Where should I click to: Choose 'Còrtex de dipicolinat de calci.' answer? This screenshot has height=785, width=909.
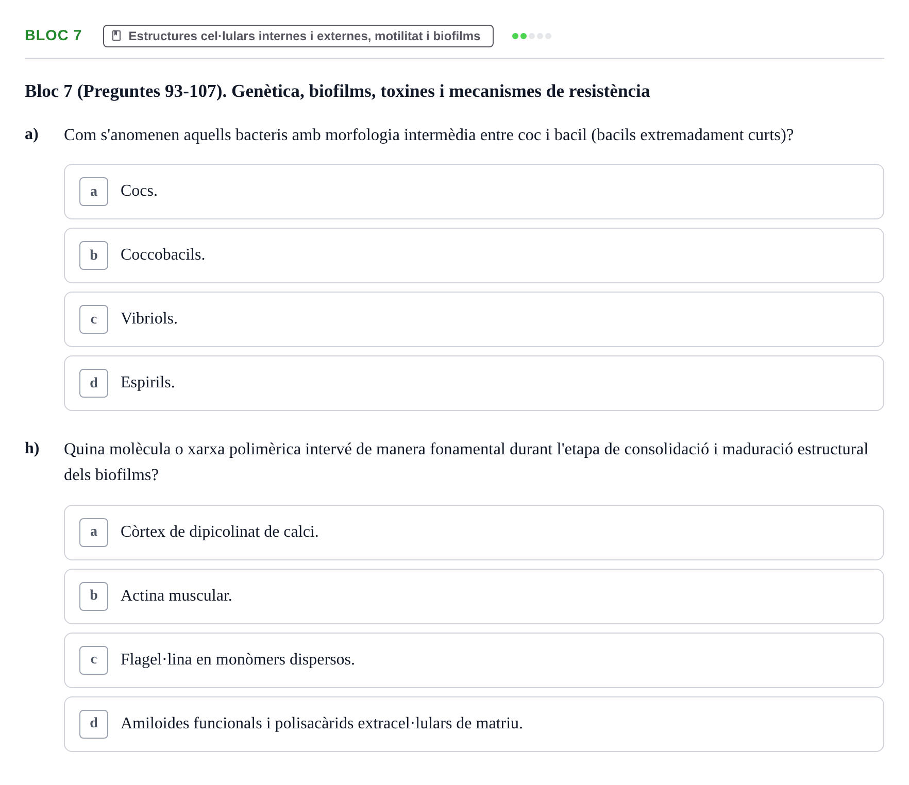(474, 533)
